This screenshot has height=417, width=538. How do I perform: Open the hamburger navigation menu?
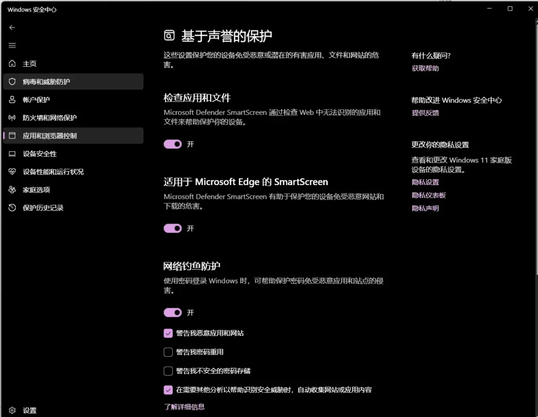pos(12,45)
